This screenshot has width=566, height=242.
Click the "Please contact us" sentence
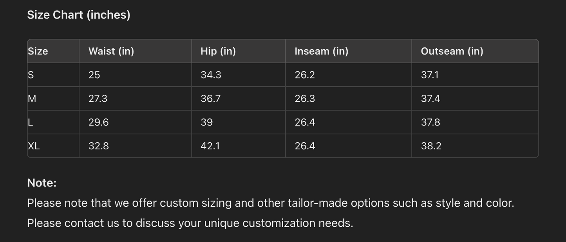click(x=190, y=223)
